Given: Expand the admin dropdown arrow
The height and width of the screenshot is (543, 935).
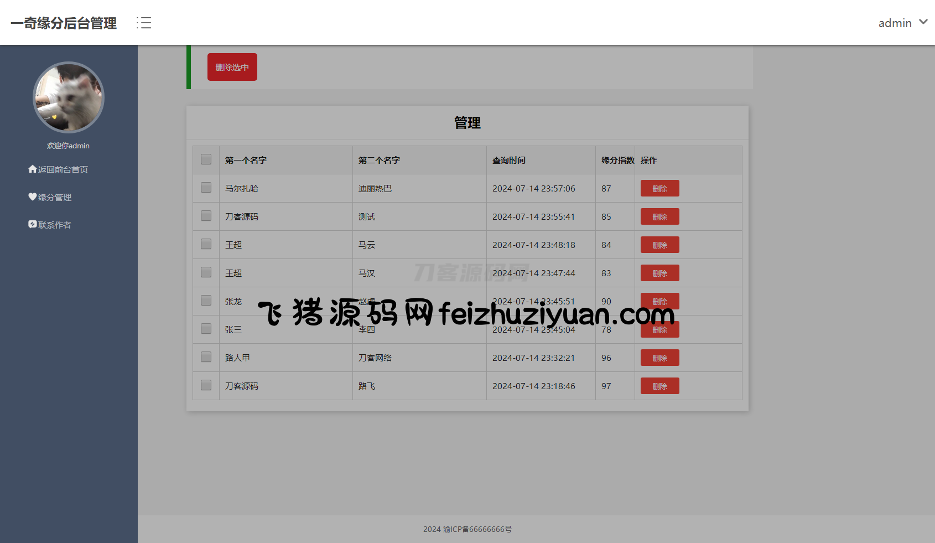Looking at the screenshot, I should (923, 22).
